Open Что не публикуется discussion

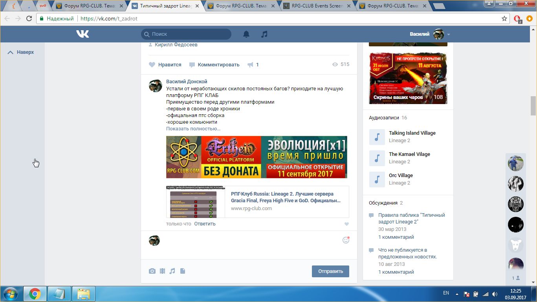point(408,253)
